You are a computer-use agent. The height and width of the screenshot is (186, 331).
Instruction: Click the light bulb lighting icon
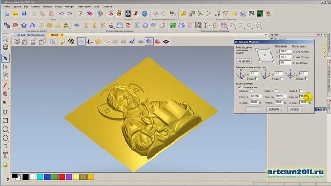click(63, 42)
